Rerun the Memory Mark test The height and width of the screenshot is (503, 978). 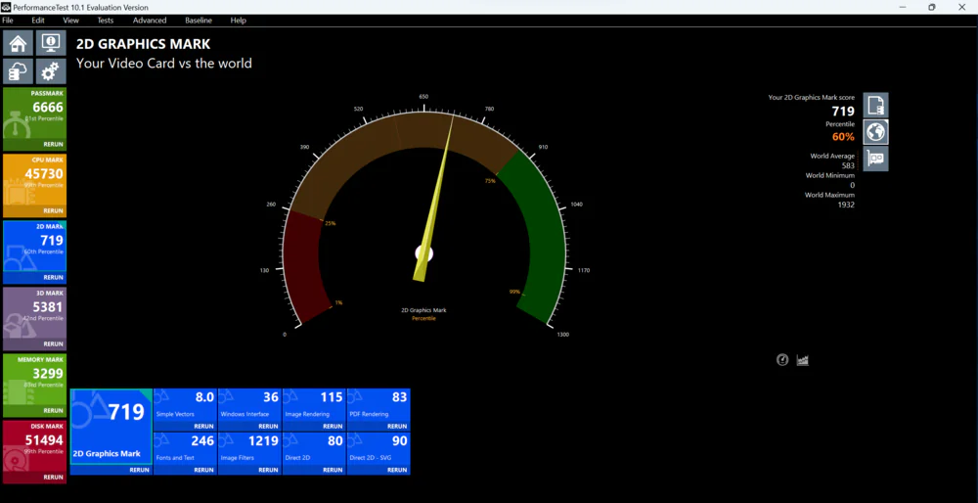click(x=53, y=411)
